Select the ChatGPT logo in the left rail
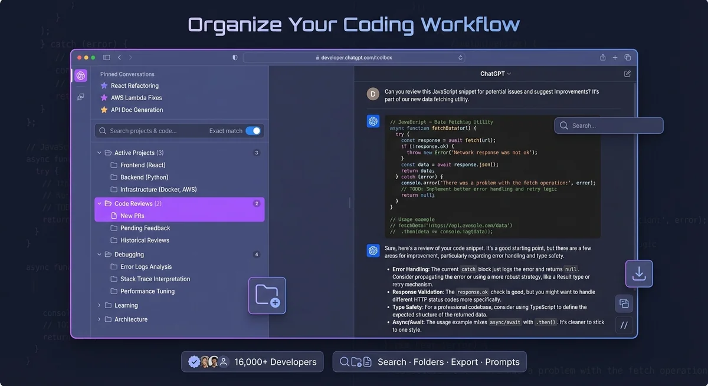 [80, 75]
